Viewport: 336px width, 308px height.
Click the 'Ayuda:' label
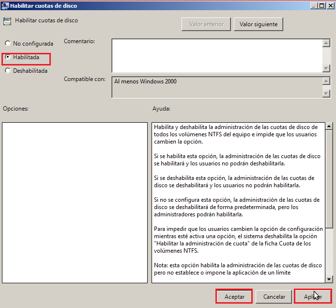161,109
